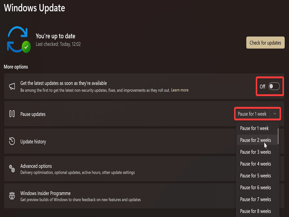
Task: Click the "Pause updates" label
Action: click(33, 114)
